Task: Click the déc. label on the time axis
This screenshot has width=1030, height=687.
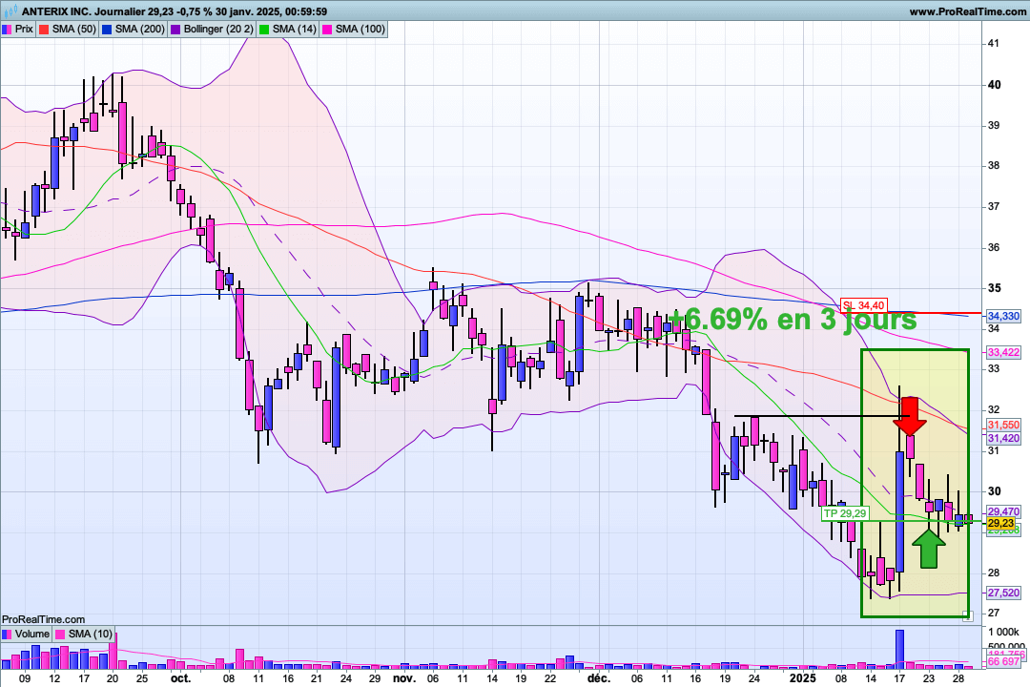Action: point(598,678)
